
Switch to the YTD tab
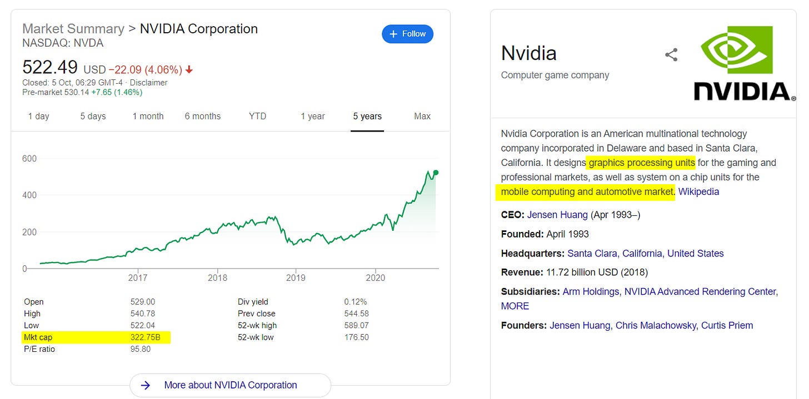257,116
